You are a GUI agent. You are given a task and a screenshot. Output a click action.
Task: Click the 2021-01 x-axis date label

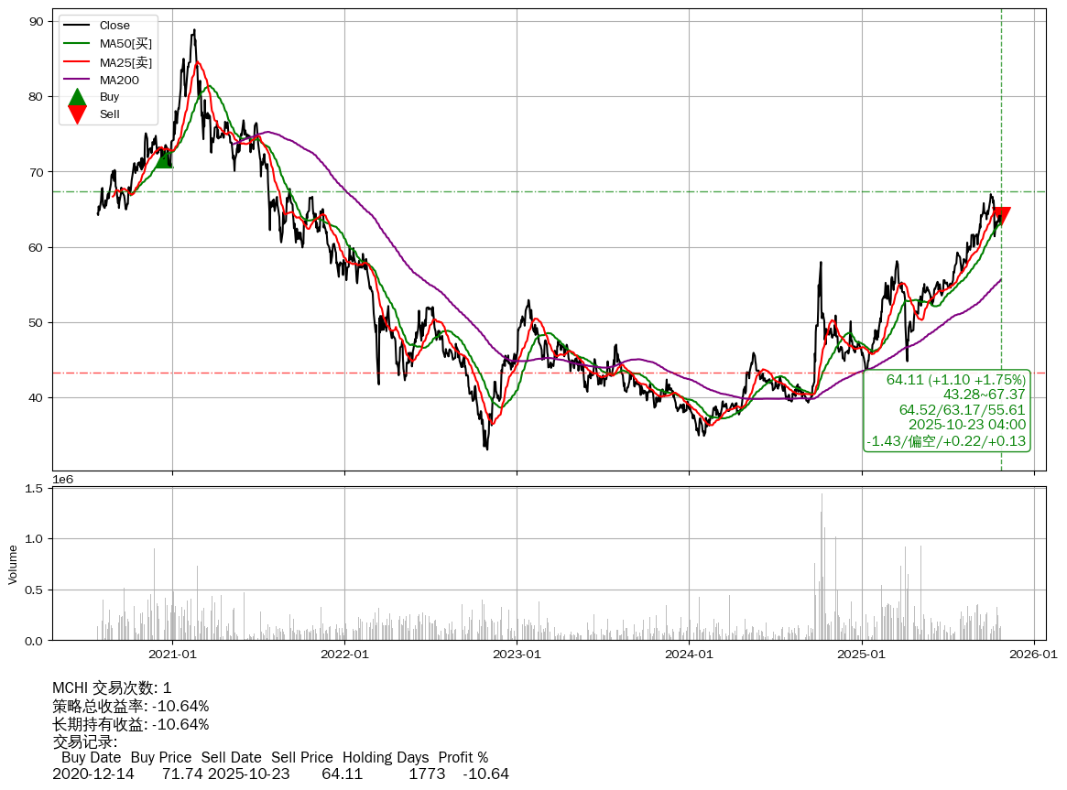coord(172,655)
